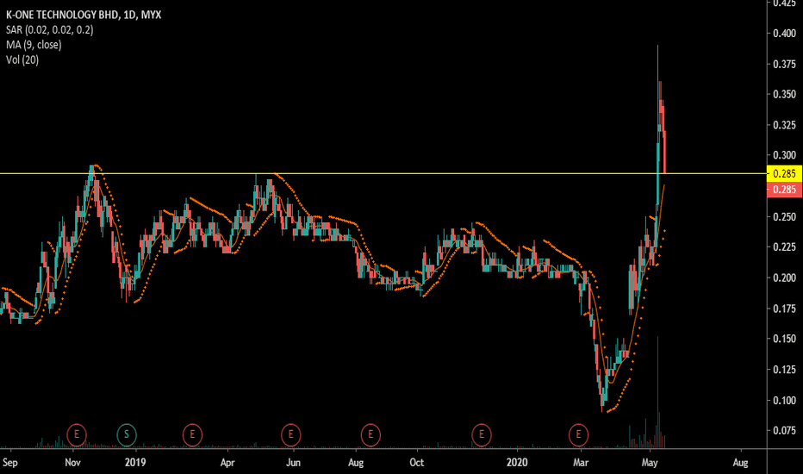Click the Vol (20) indicator label
The width and height of the screenshot is (803, 474).
[x=22, y=59]
